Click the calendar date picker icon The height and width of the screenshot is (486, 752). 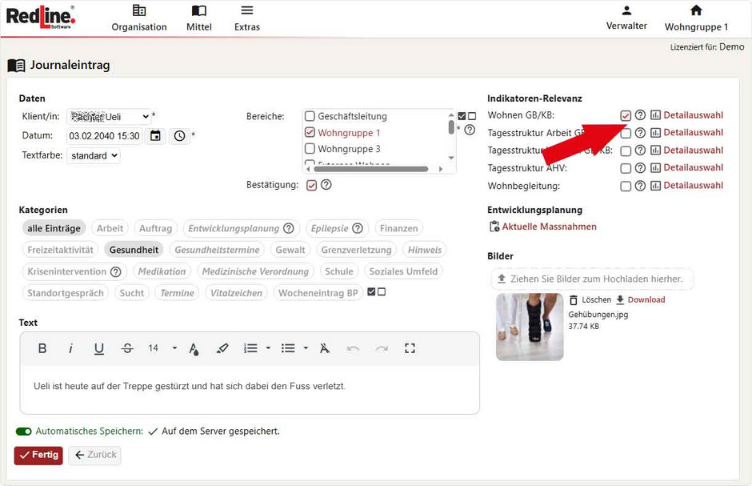click(x=155, y=136)
